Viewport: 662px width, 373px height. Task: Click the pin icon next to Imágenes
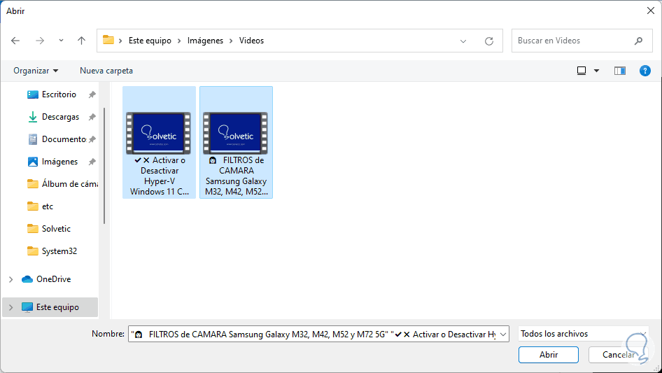click(92, 162)
